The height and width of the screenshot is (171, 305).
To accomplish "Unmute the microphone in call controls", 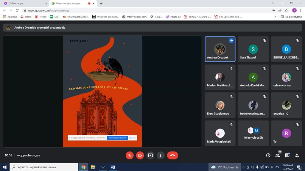I will click(130, 155).
